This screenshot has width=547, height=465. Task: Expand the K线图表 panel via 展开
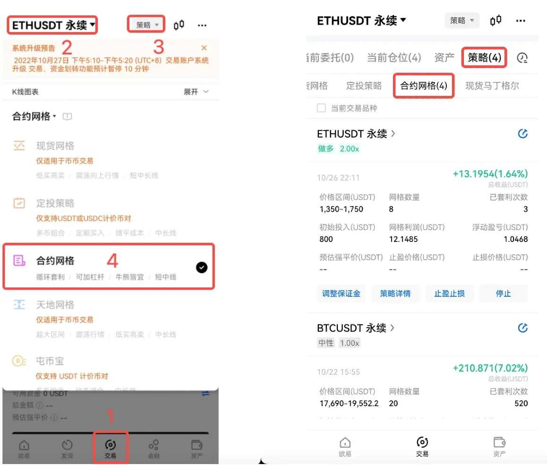(196, 92)
